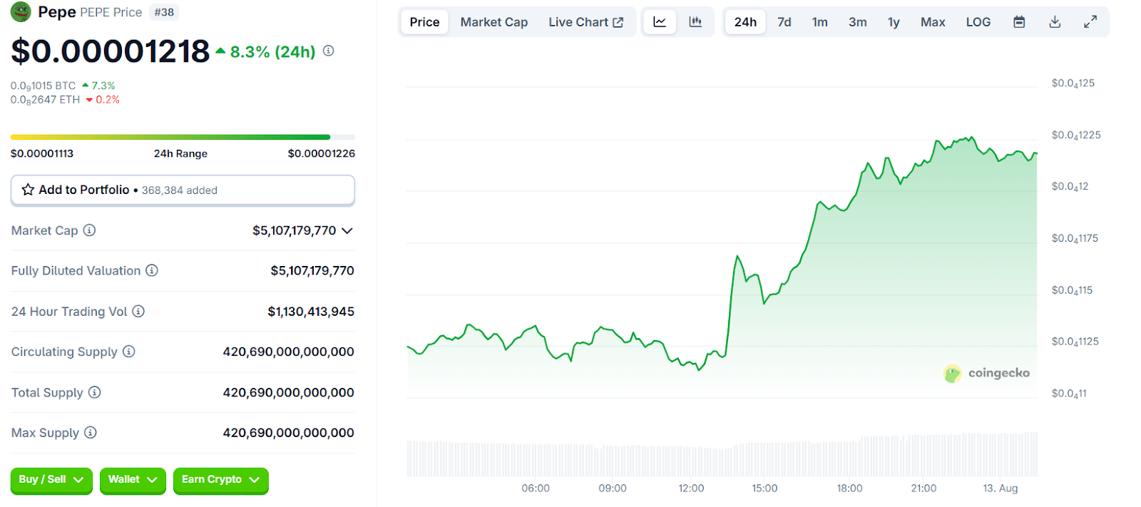
Task: Switch to line chart view icon
Action: 660,22
